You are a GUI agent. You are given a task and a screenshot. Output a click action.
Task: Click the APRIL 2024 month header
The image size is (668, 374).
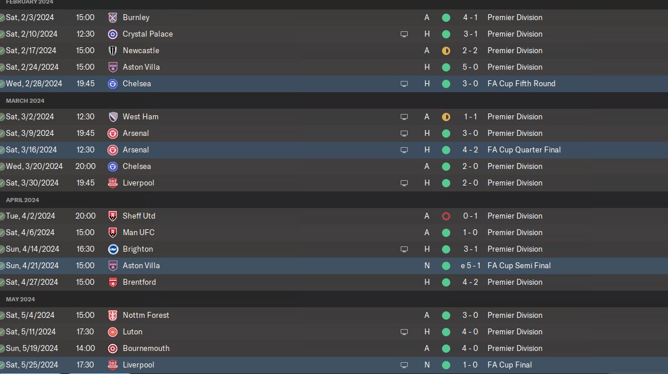click(x=22, y=200)
